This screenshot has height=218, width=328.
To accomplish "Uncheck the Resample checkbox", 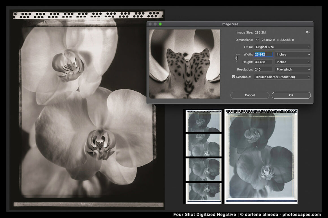I will pyautogui.click(x=234, y=77).
